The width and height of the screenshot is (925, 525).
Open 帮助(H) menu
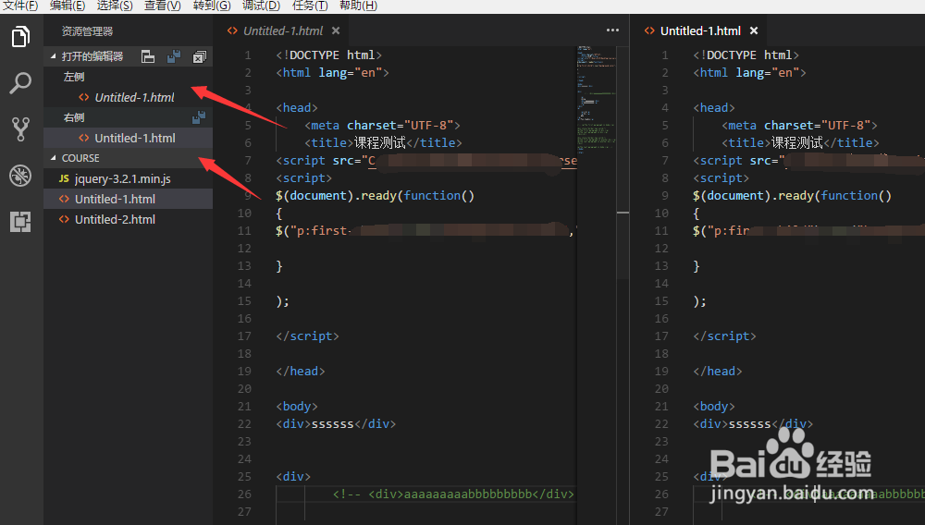pos(359,6)
